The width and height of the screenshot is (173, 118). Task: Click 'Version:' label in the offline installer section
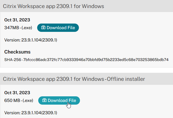pyautogui.click(x=12, y=113)
